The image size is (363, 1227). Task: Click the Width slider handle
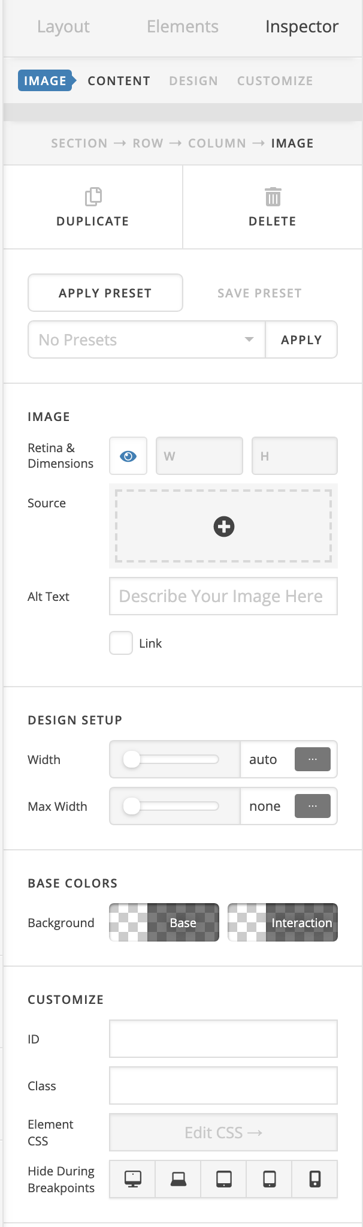click(132, 759)
